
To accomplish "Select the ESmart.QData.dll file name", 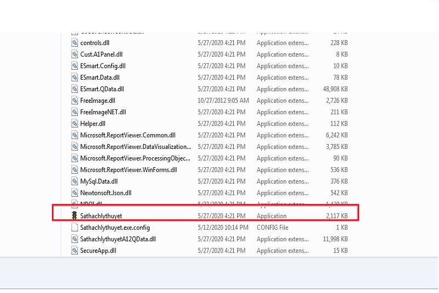I will (102, 89).
